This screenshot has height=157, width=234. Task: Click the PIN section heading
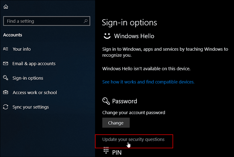click(x=117, y=153)
